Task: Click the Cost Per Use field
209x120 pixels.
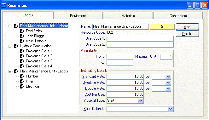Action: [125, 95]
